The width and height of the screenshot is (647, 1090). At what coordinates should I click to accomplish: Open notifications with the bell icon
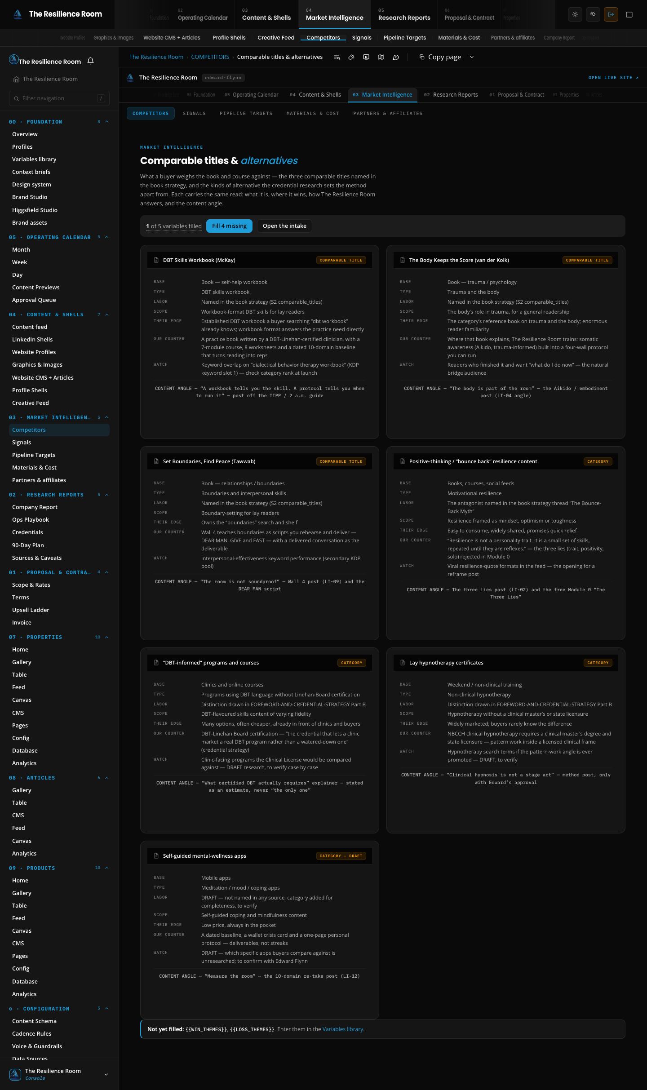point(90,61)
